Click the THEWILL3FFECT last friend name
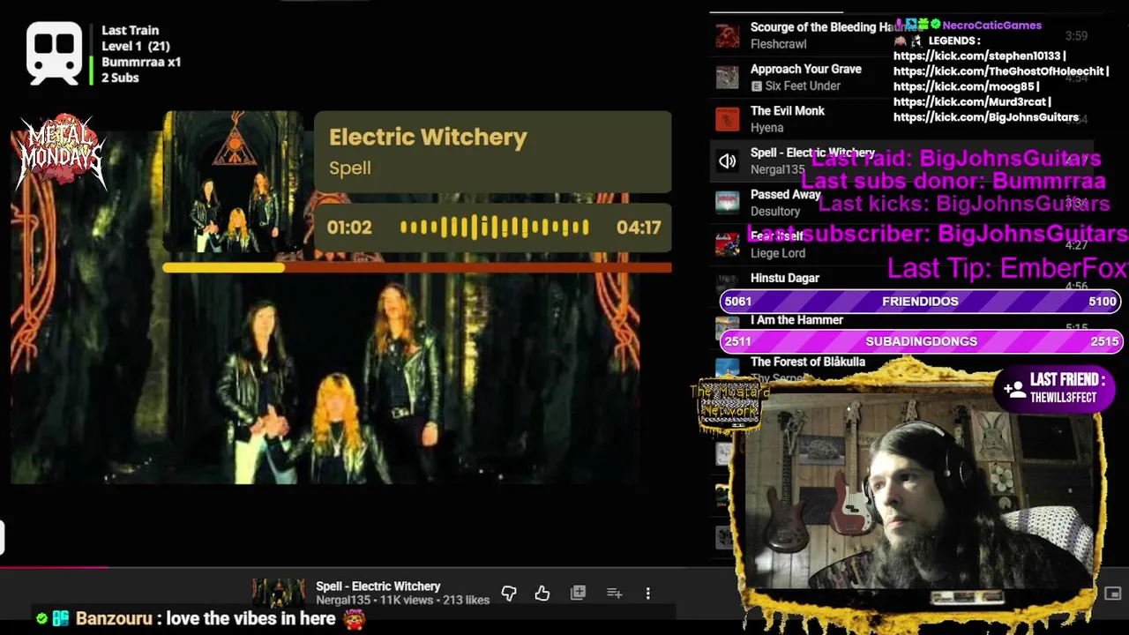 (x=1064, y=398)
